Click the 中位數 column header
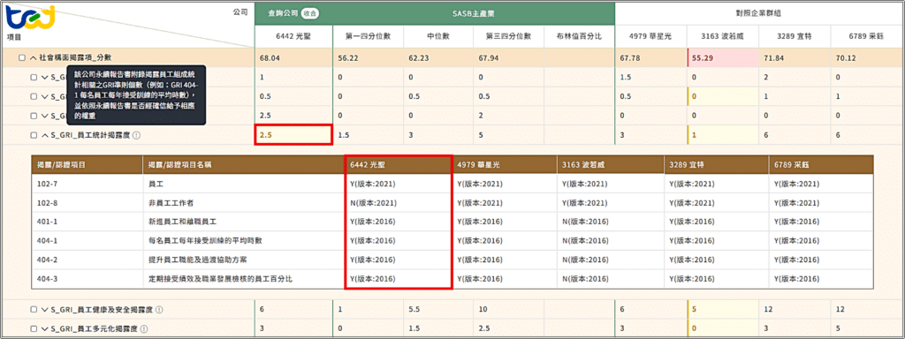This screenshot has height=339, width=905. (x=437, y=35)
